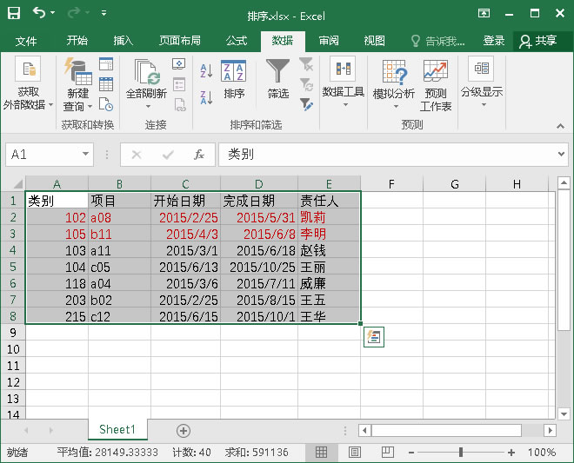The width and height of the screenshot is (574, 463).
Task: Sort descending Z to A
Action: [x=206, y=97]
